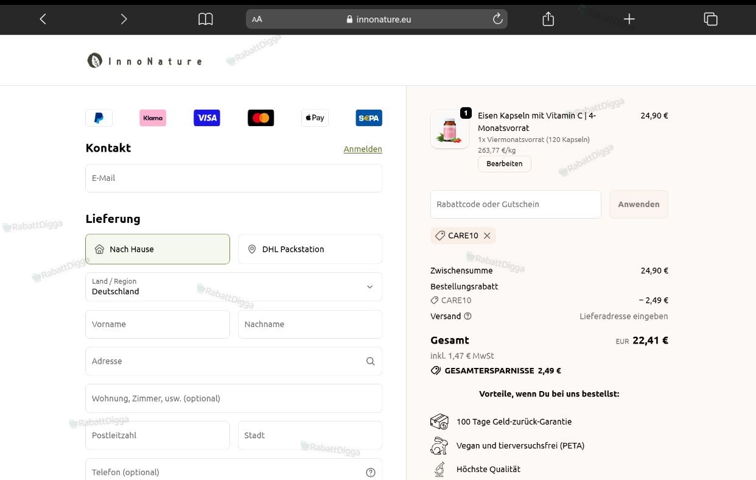Choose the Mastercard payment icon

(x=261, y=118)
